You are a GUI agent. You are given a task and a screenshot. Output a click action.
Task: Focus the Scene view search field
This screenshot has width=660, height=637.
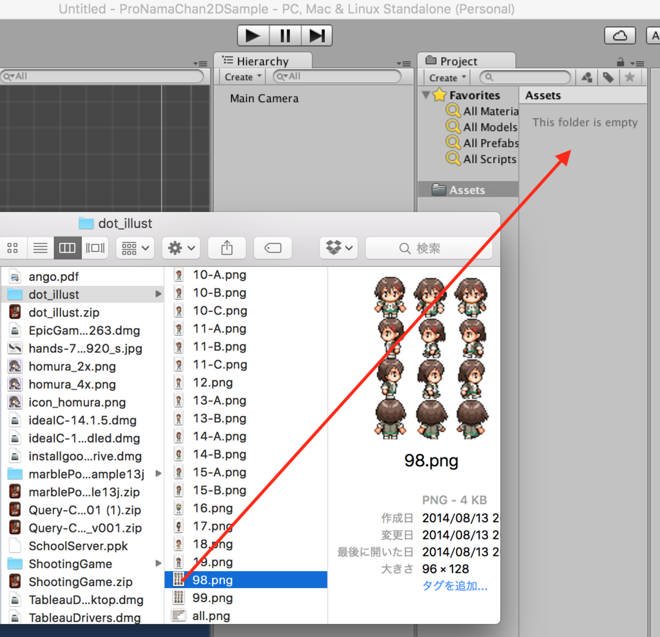pyautogui.click(x=102, y=76)
